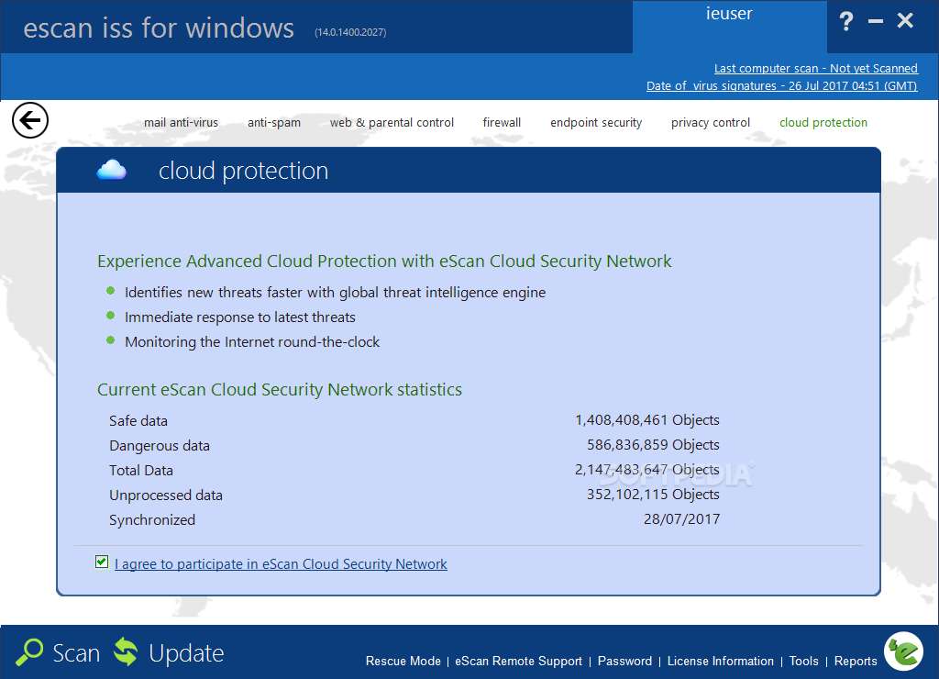Click Monitoring the Internet round-the-clock bullet
This screenshot has width=939, height=679.
click(x=252, y=342)
